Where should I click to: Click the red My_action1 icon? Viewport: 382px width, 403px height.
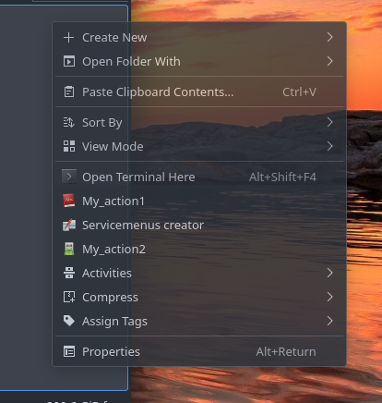[69, 201]
